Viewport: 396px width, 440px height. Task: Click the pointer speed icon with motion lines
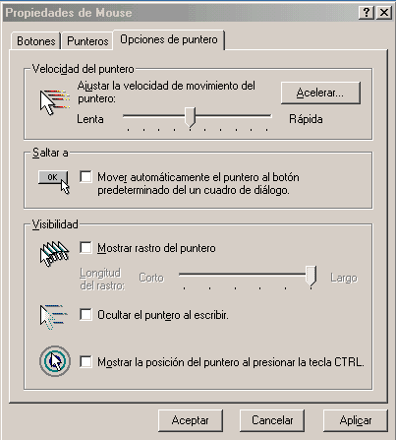(x=55, y=102)
